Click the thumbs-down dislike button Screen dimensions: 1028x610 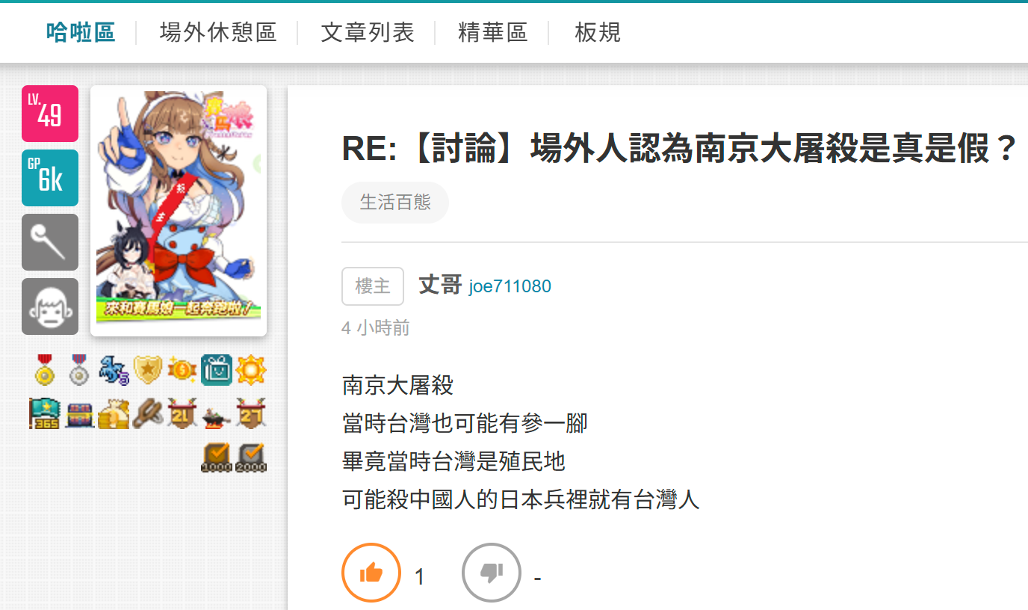point(491,573)
